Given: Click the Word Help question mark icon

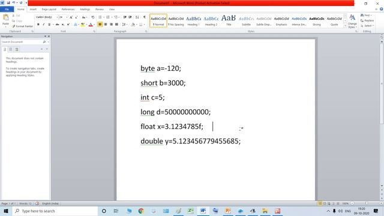Looking at the screenshot, I should [382, 9].
